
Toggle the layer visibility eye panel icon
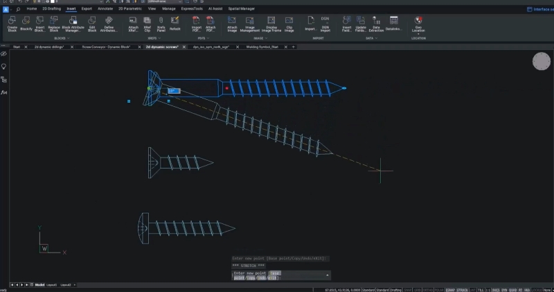pyautogui.click(x=4, y=54)
